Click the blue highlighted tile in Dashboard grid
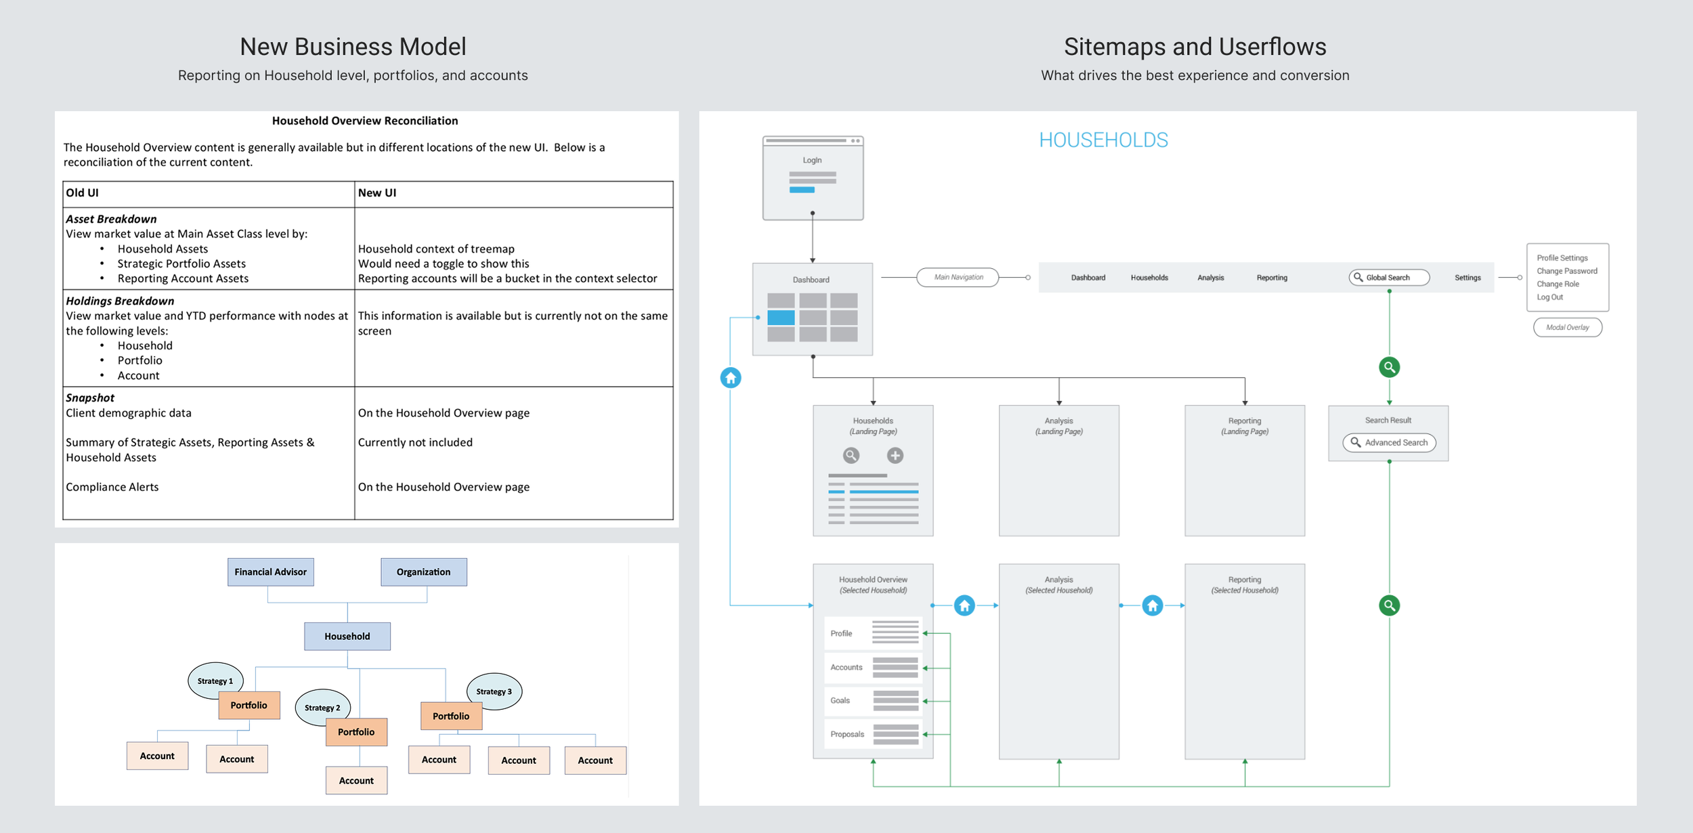 click(781, 318)
